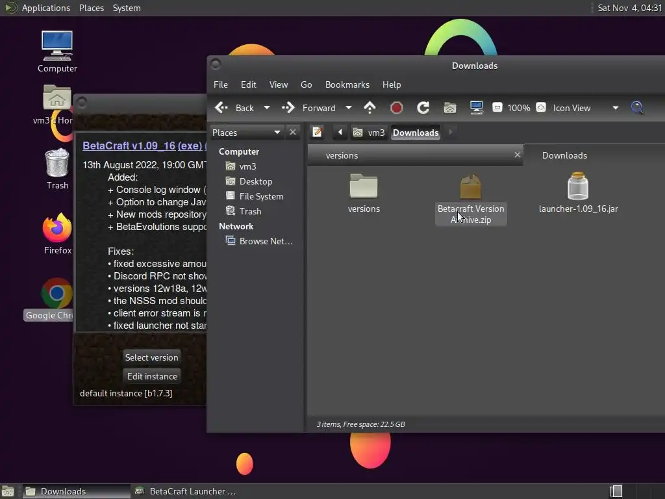Viewport: 665px width, 499px height.
Task: Click Edit instance in BetaCraft Launcher
Action: (152, 376)
